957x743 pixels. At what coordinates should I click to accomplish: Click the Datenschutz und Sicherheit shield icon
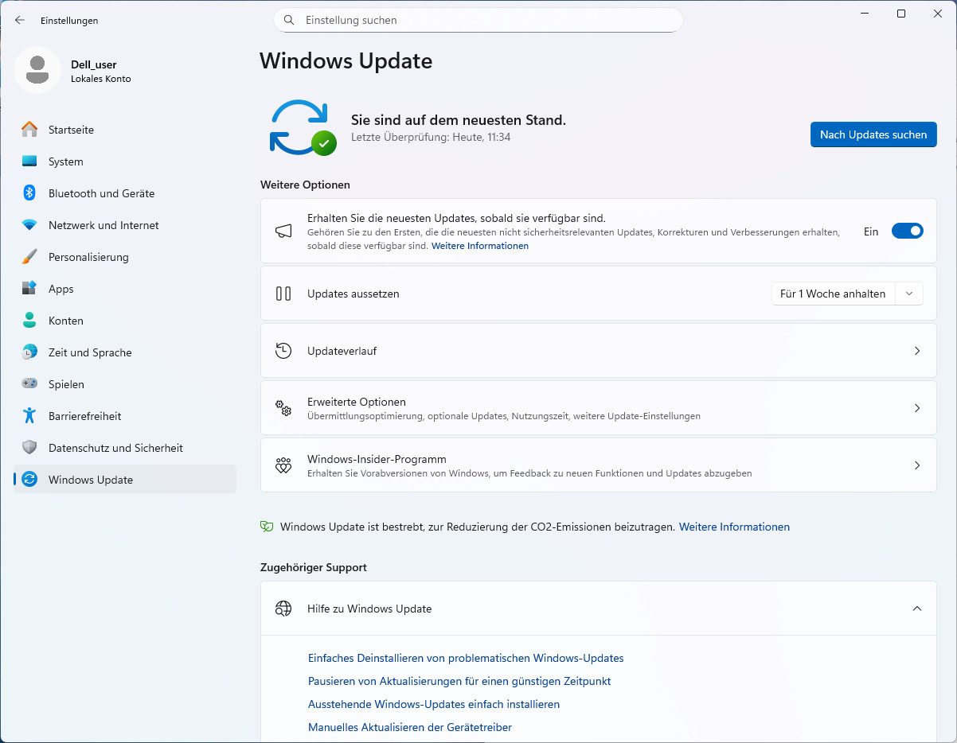pyautogui.click(x=29, y=448)
